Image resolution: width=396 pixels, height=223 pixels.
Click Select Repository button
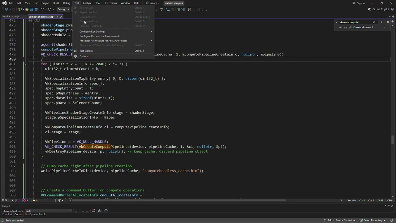373,220
